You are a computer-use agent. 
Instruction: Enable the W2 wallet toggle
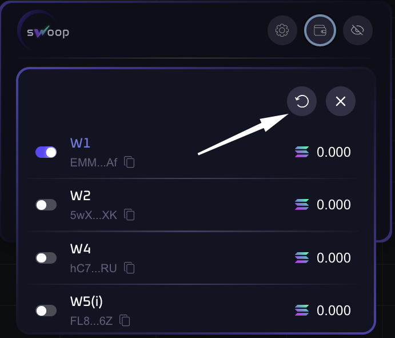tap(46, 205)
